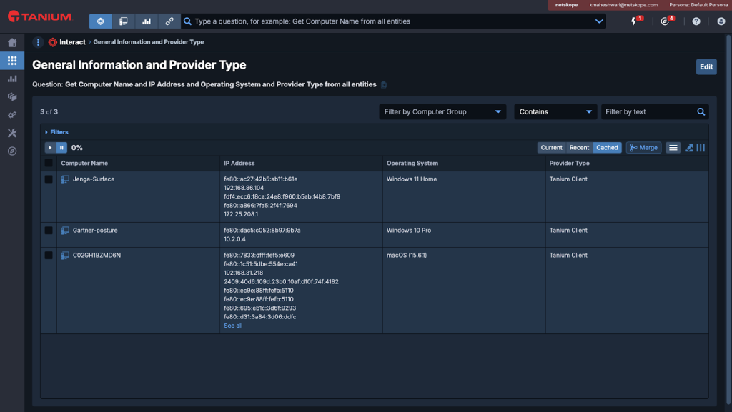Check the Jenga-Surface row checkbox
This screenshot has width=732, height=412.
point(49,179)
